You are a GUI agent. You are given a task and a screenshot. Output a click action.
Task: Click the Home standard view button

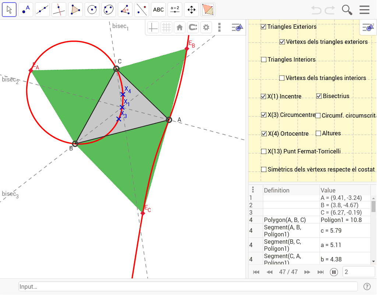(180, 27)
